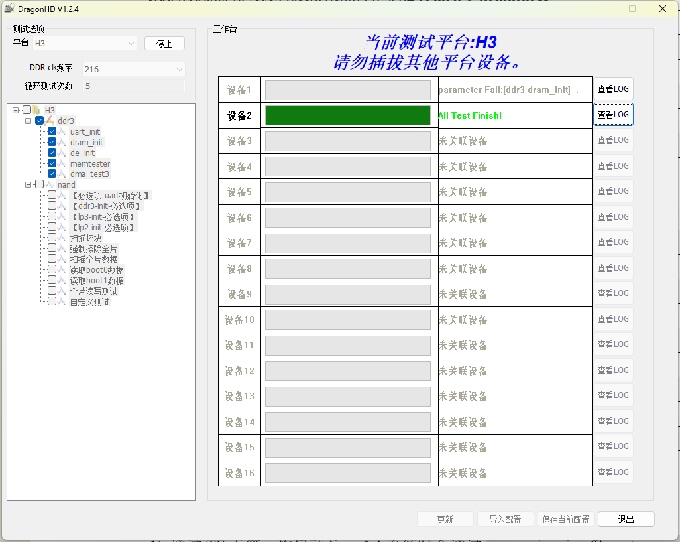Click the 设备2 row label
The width and height of the screenshot is (680, 542).
[239, 115]
